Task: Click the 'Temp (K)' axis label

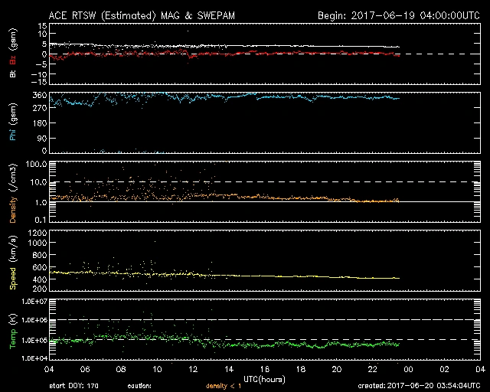Action: 13,332
